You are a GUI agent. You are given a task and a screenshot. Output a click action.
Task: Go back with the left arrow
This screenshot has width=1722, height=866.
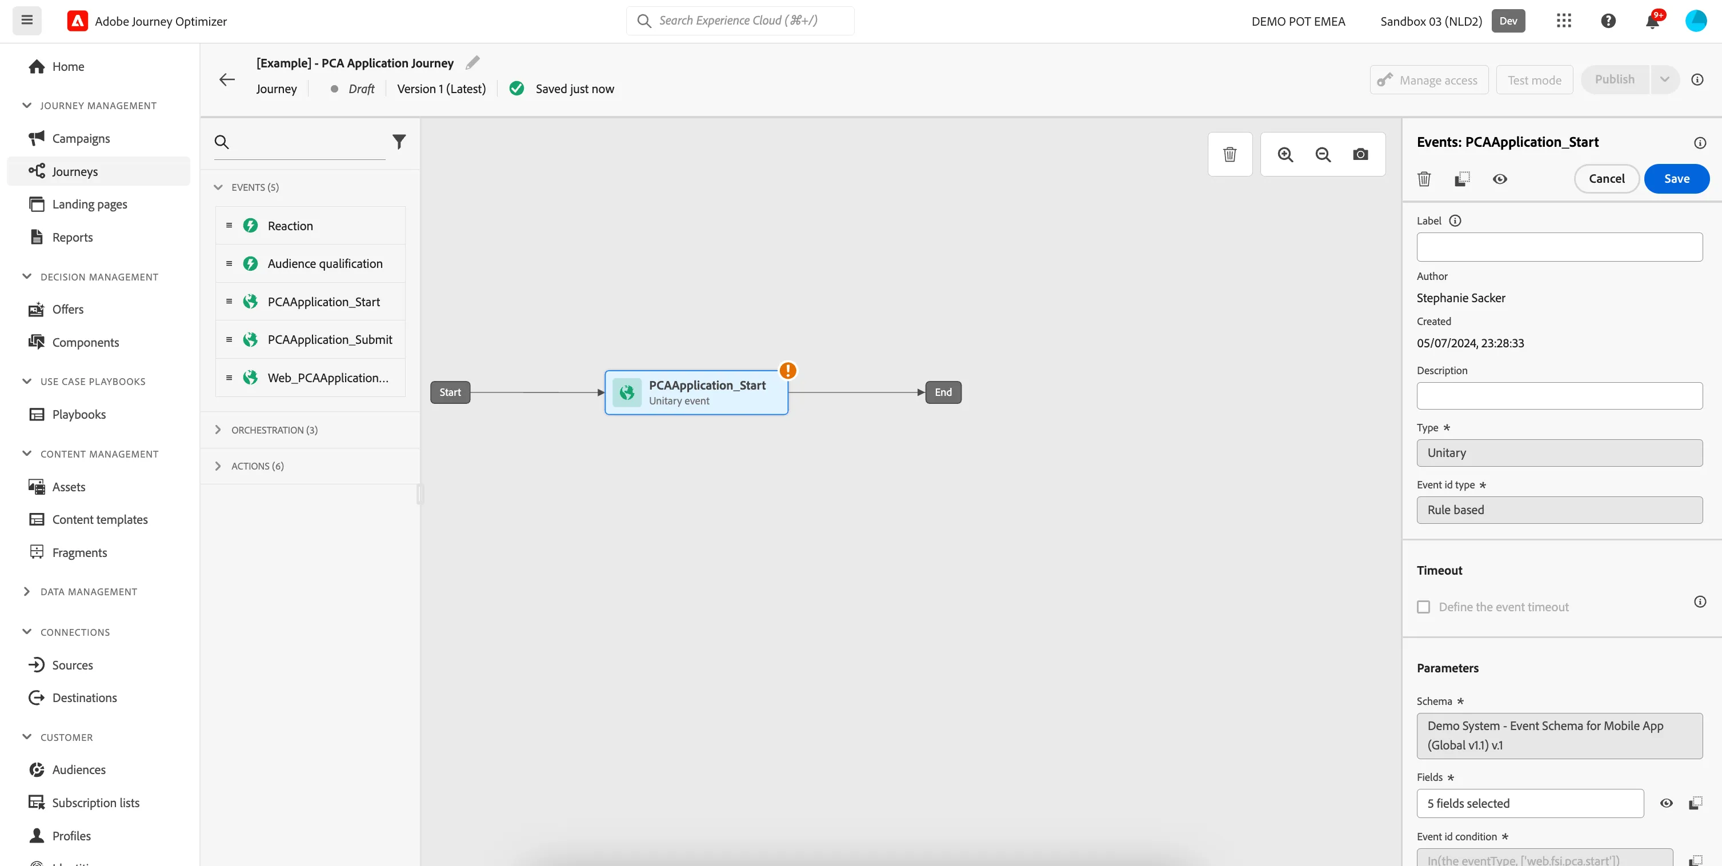227,79
